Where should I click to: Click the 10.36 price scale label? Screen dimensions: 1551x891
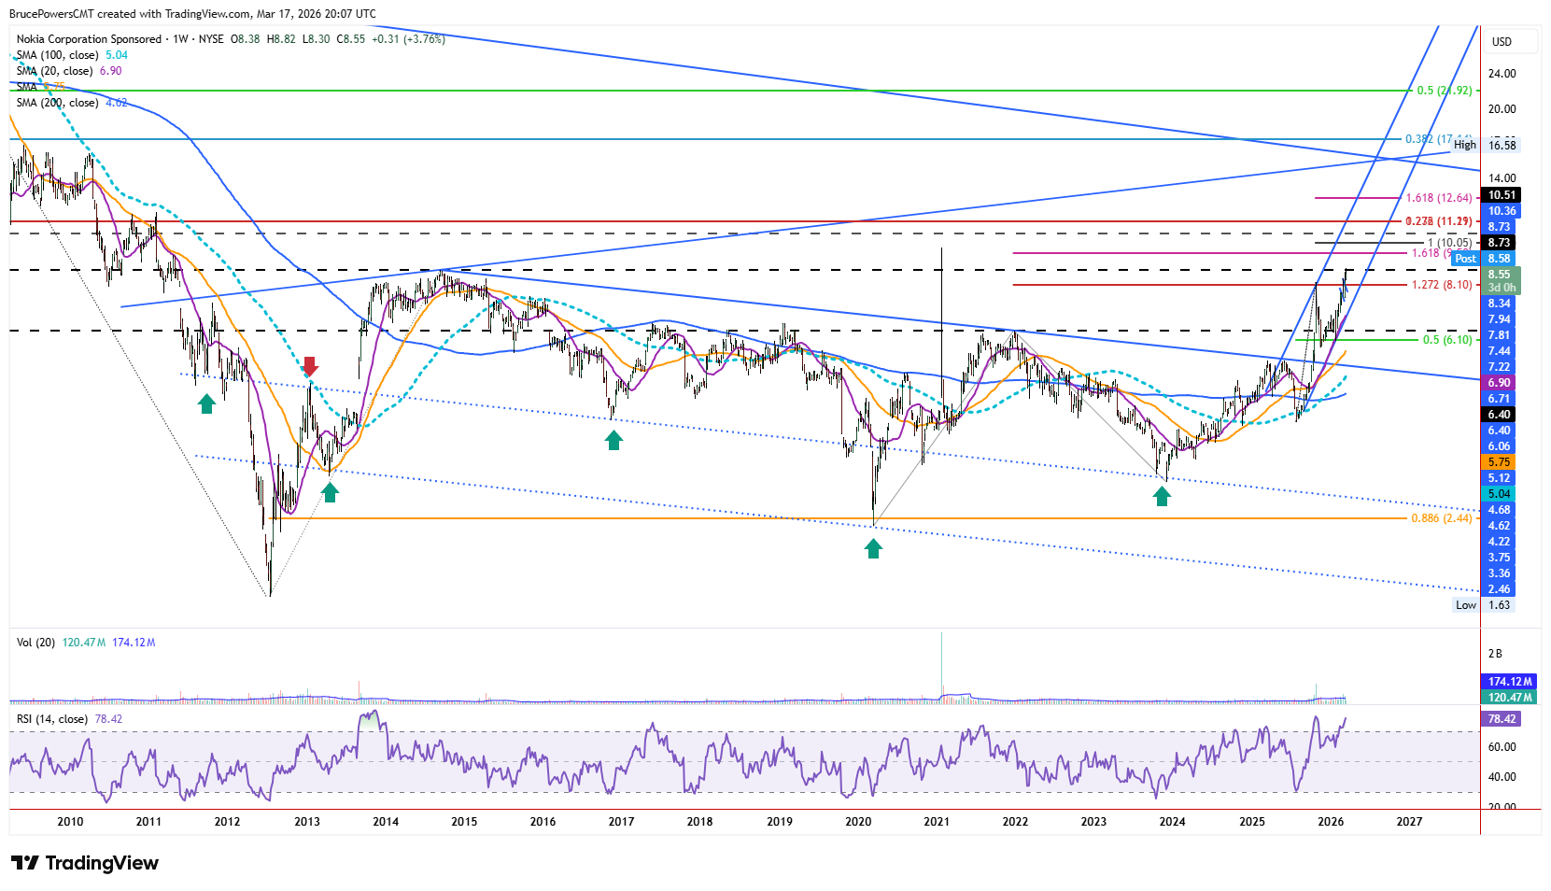click(1502, 211)
